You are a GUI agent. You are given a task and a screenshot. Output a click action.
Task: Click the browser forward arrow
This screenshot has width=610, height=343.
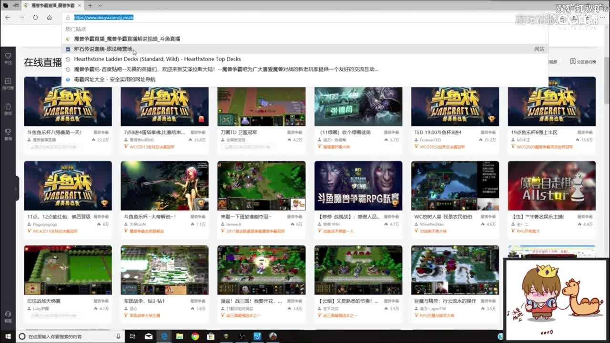(x=21, y=18)
